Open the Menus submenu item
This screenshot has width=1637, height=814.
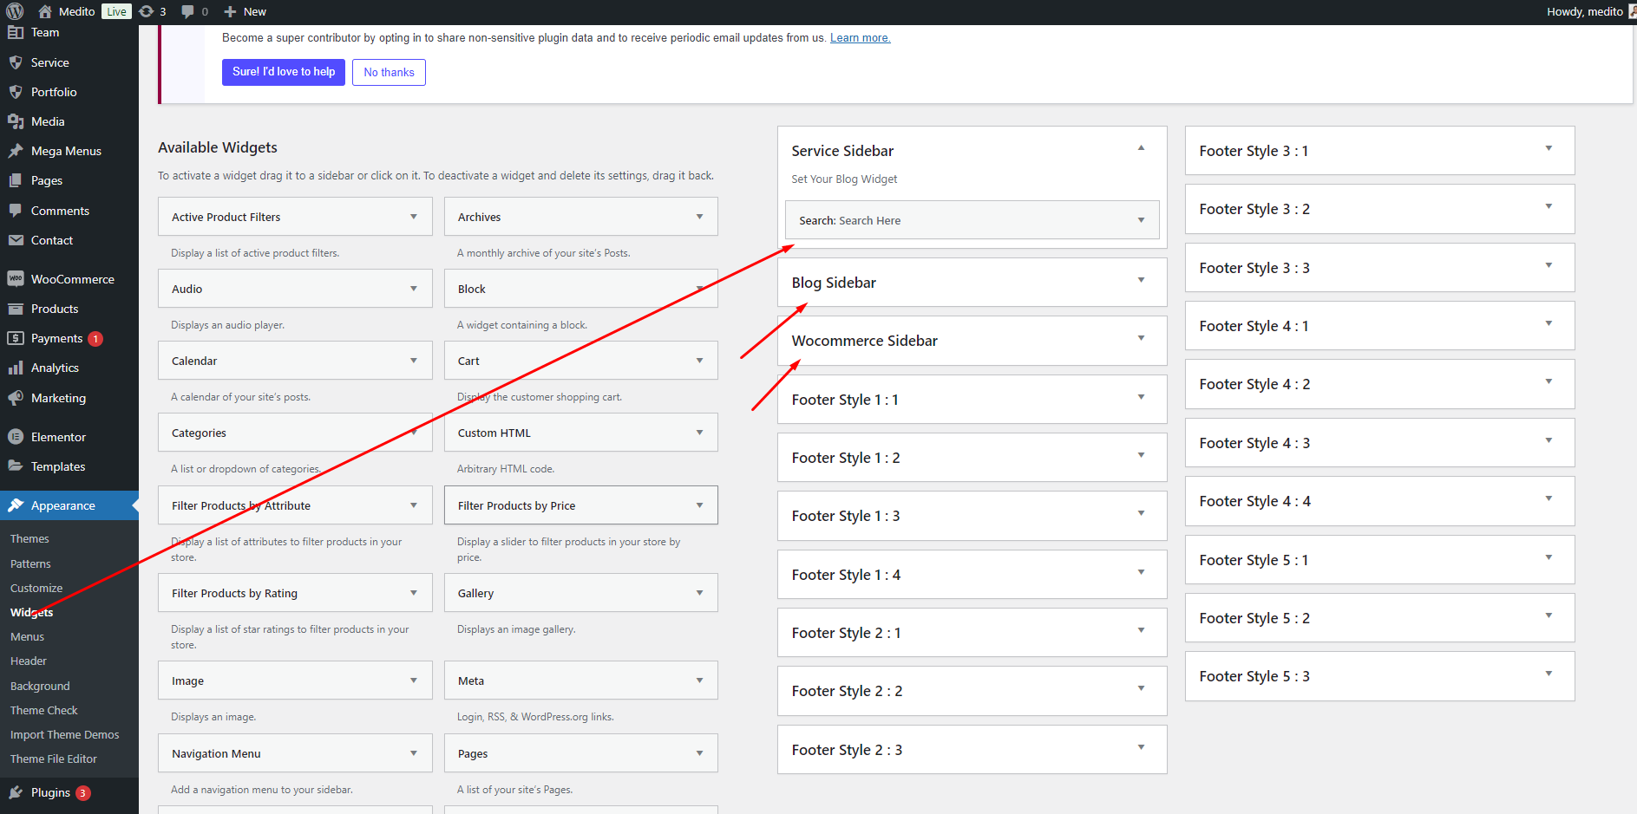27,636
